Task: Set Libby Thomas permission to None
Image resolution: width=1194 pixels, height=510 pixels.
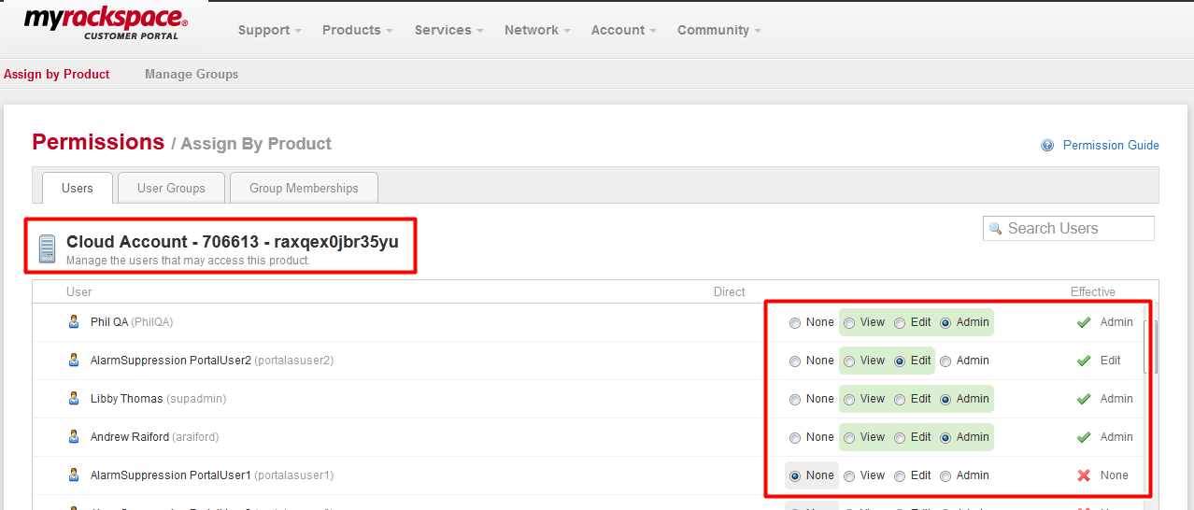Action: [x=795, y=400]
